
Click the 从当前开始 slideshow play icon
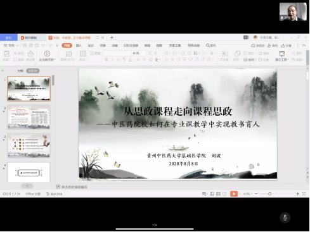(47, 54)
